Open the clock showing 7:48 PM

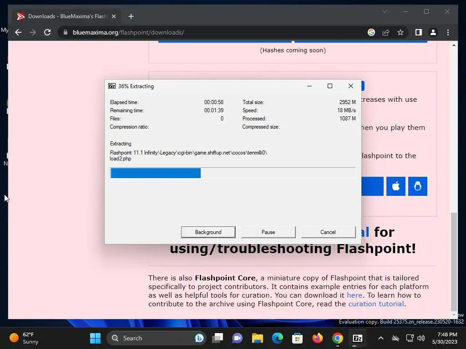(445, 338)
